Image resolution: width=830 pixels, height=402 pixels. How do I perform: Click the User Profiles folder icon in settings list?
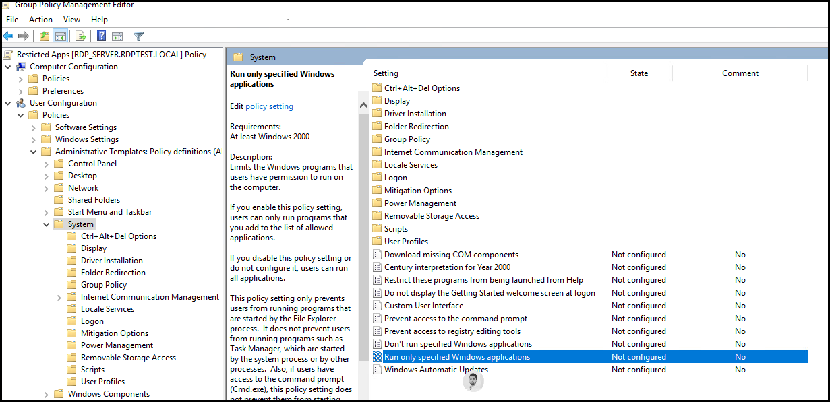coord(377,242)
